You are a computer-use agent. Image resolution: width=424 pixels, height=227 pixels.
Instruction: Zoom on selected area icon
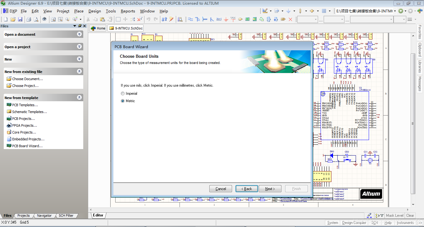click(x=60, y=19)
